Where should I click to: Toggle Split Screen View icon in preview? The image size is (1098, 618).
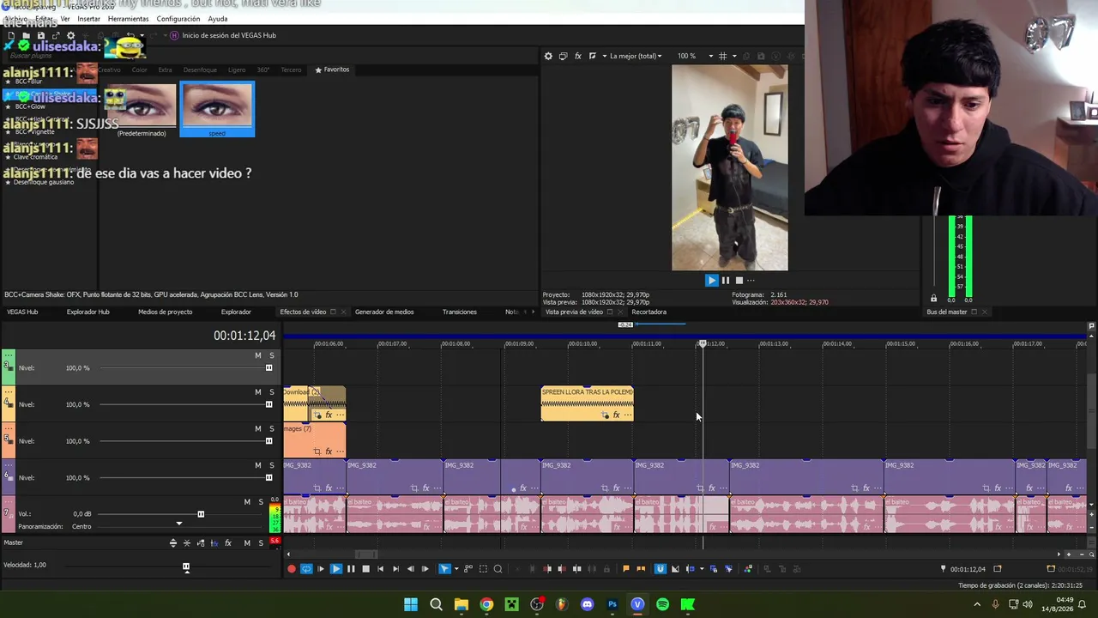tap(593, 56)
